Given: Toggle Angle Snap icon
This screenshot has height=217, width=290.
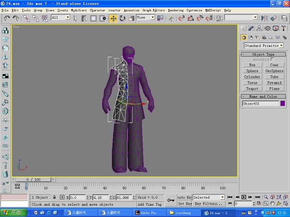Looking at the screenshot, I should [190, 18].
